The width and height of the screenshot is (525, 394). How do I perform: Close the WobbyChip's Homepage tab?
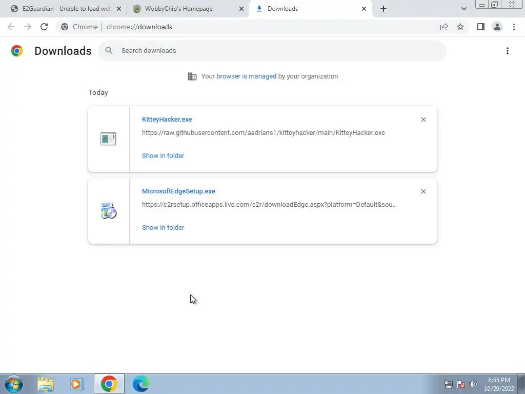click(241, 9)
